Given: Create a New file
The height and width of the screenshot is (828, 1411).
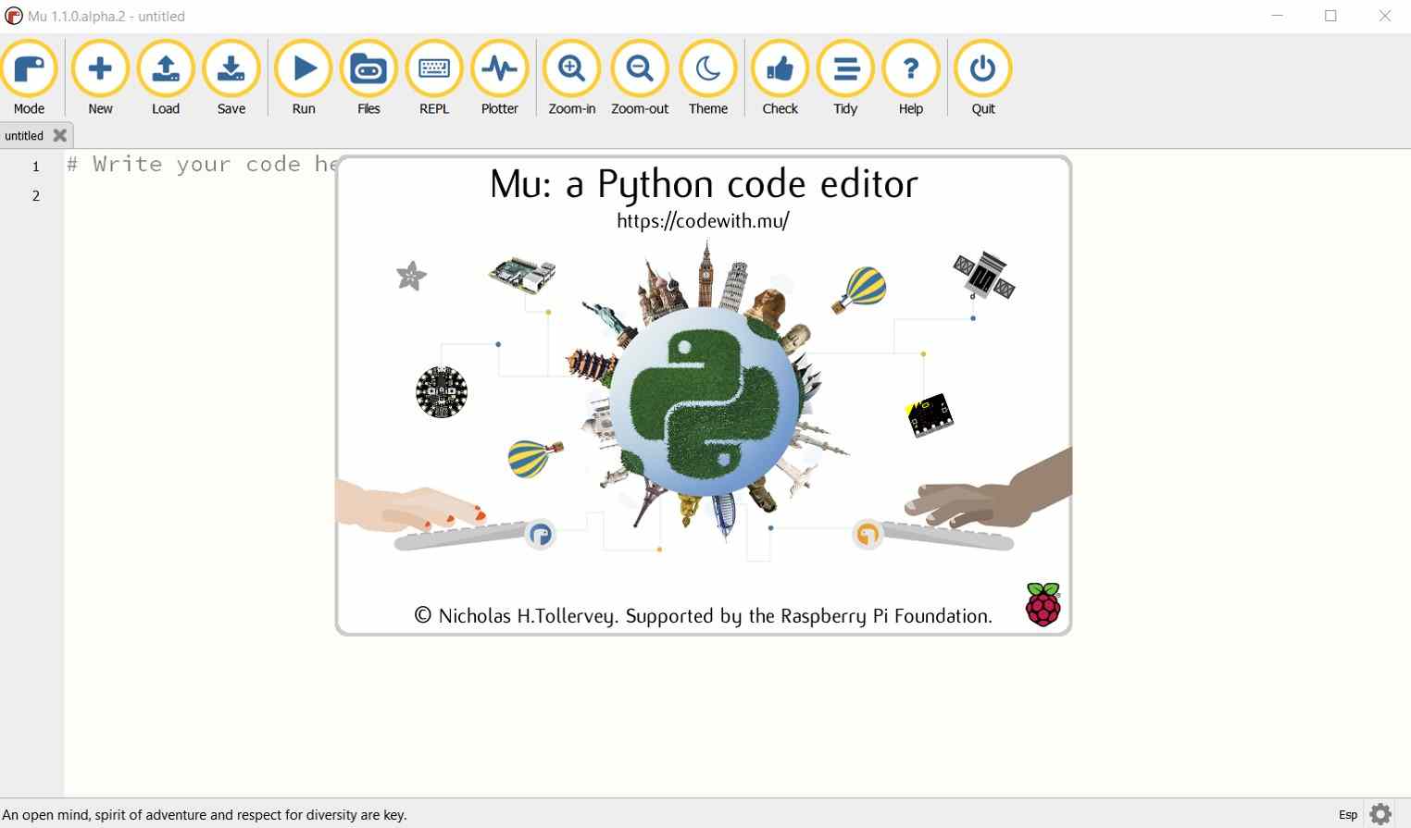Looking at the screenshot, I should click(x=100, y=78).
